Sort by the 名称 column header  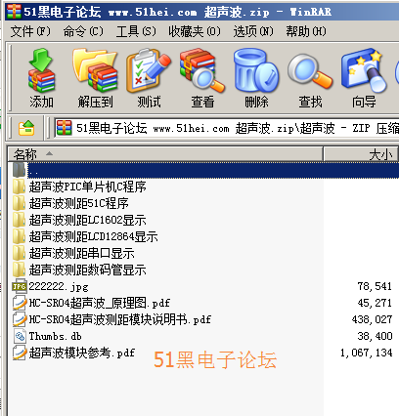(x=165, y=154)
